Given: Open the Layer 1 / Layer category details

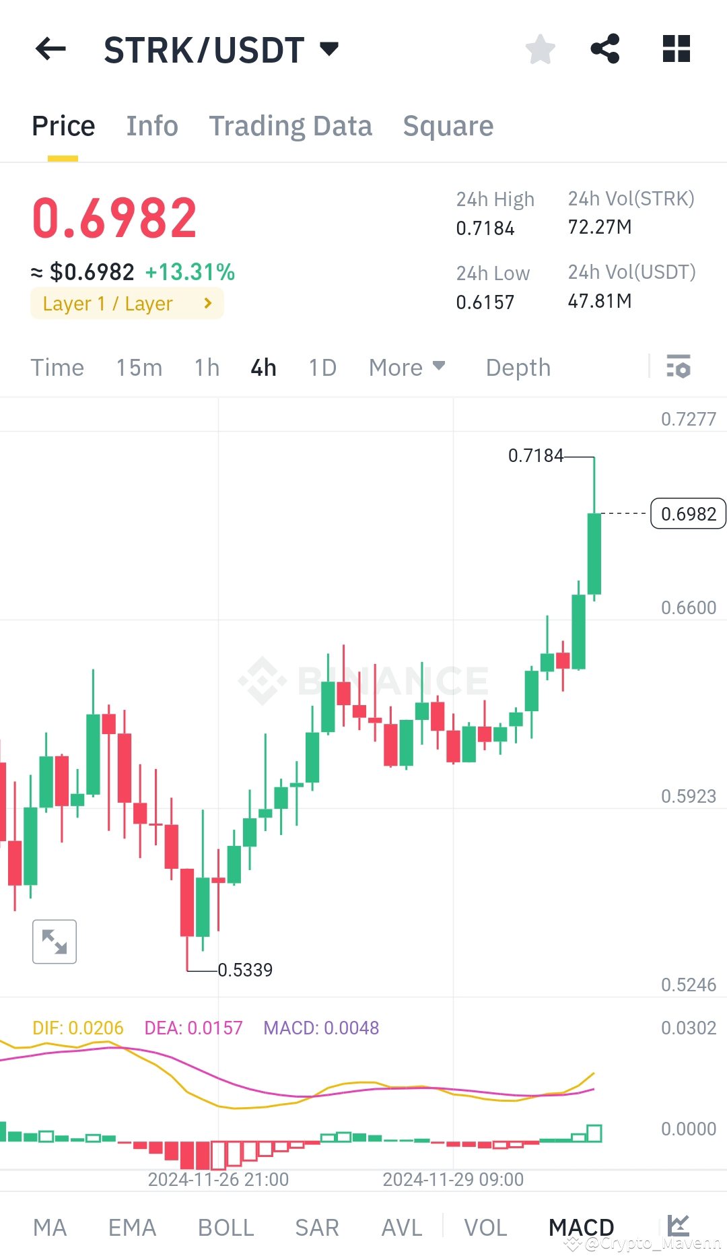Looking at the screenshot, I should pyautogui.click(x=127, y=303).
